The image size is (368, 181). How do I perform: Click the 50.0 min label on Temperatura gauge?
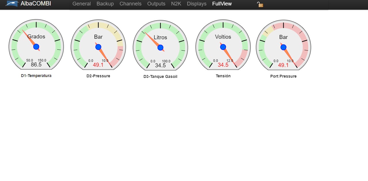coord(30,60)
